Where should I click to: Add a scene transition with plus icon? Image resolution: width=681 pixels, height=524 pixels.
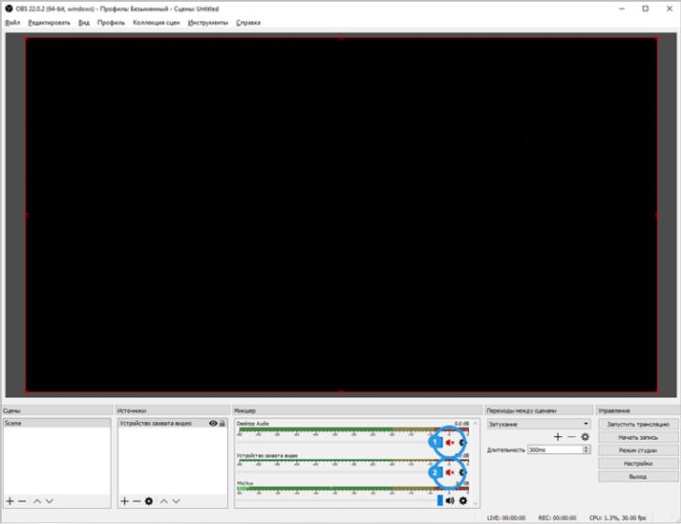click(x=558, y=437)
